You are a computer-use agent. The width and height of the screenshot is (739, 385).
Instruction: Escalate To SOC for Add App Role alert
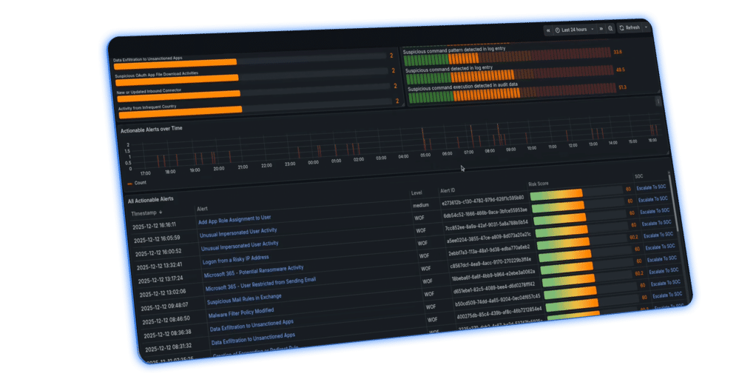point(652,198)
